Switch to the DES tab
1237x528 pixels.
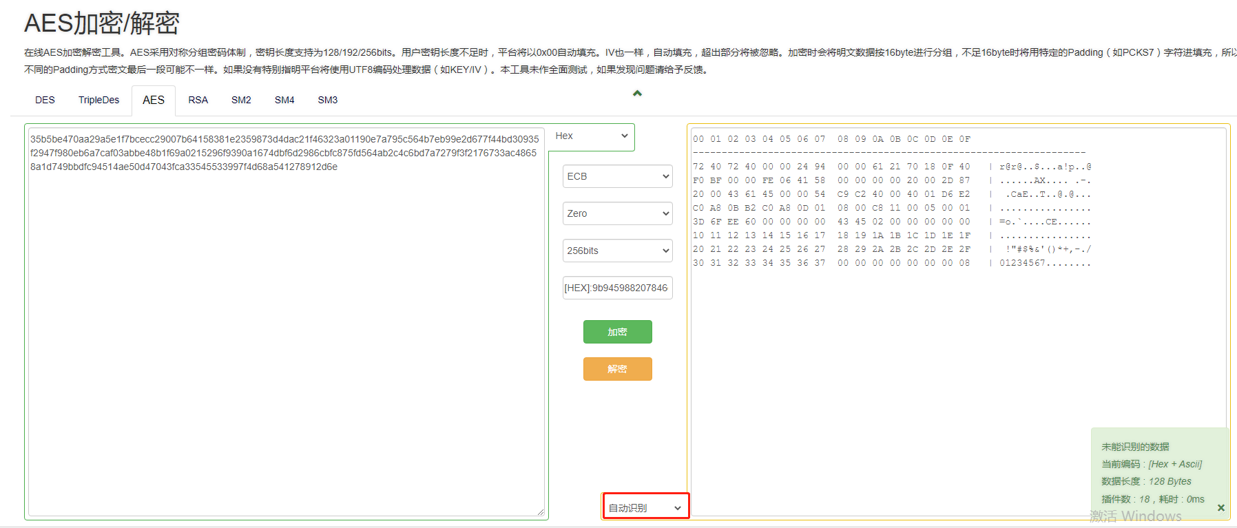[x=45, y=101]
